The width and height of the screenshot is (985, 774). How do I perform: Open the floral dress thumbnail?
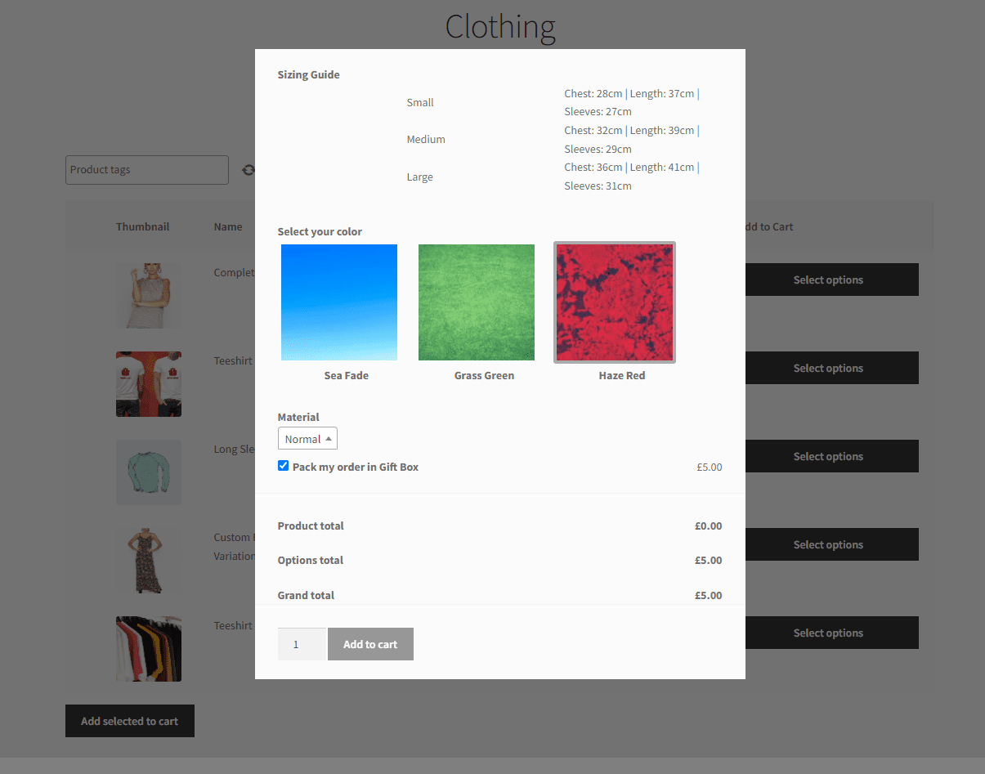coord(149,561)
